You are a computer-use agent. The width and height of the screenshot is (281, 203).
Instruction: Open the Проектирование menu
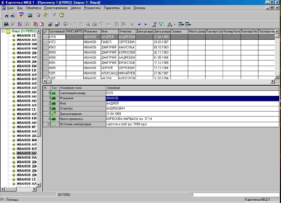pos(56,8)
